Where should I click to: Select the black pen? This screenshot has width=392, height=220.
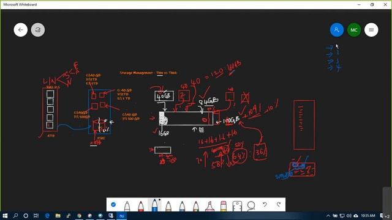pos(127,206)
